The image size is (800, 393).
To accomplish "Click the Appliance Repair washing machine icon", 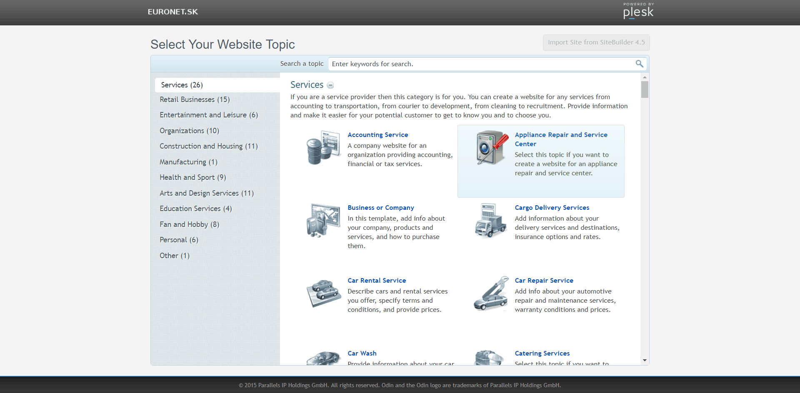I will (x=492, y=148).
